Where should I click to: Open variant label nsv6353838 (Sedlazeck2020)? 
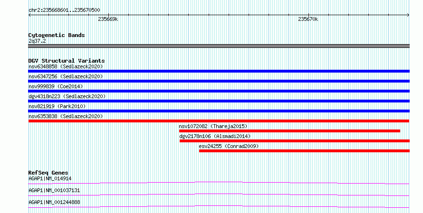click(66, 116)
